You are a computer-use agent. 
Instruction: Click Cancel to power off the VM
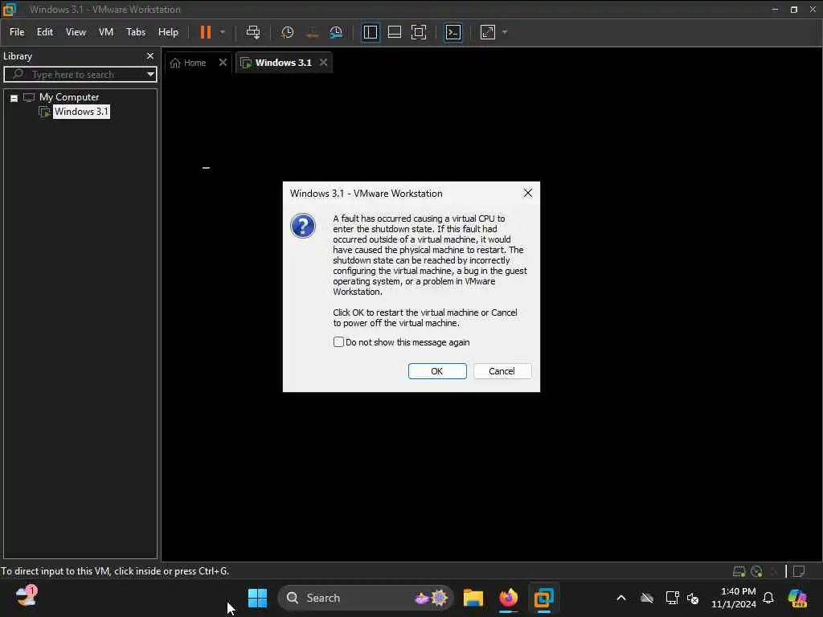(x=502, y=371)
